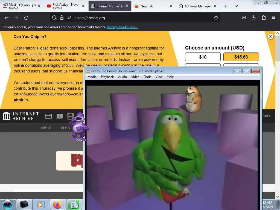Go back with the browser back arrow
The image size is (280, 210).
[7, 18]
